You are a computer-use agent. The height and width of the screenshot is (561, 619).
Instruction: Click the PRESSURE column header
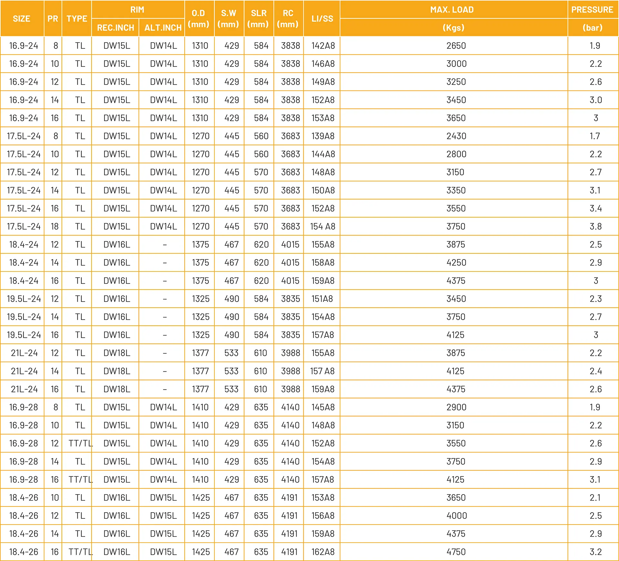point(592,10)
